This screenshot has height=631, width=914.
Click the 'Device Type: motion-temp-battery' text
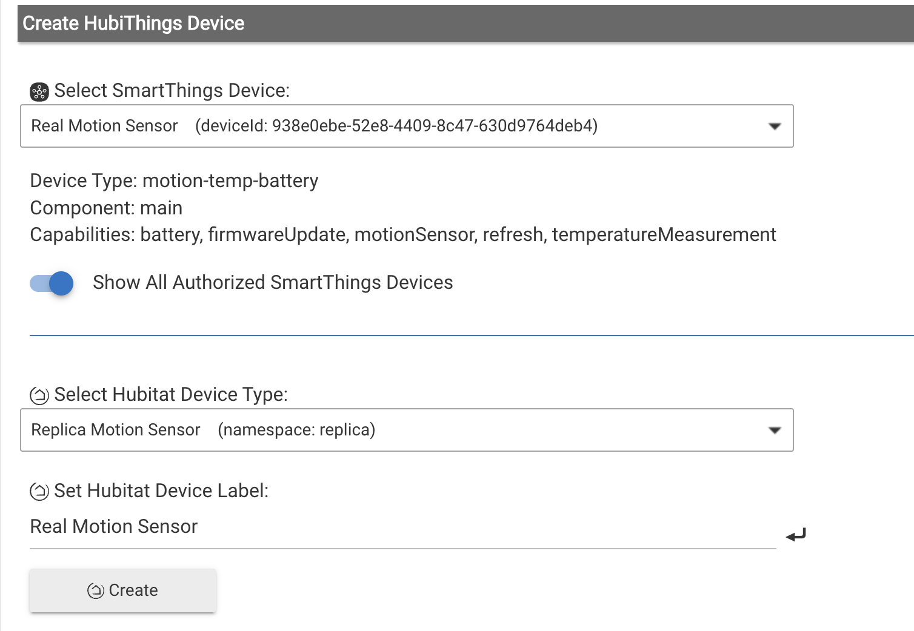pyautogui.click(x=174, y=181)
